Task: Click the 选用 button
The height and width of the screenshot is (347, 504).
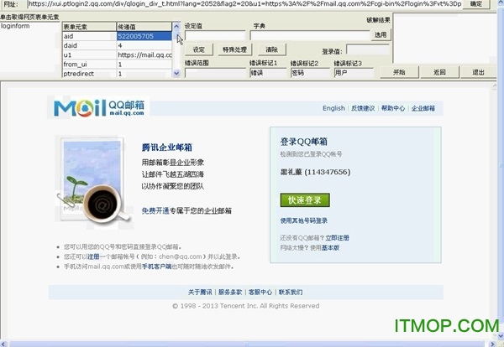Action: (x=381, y=34)
